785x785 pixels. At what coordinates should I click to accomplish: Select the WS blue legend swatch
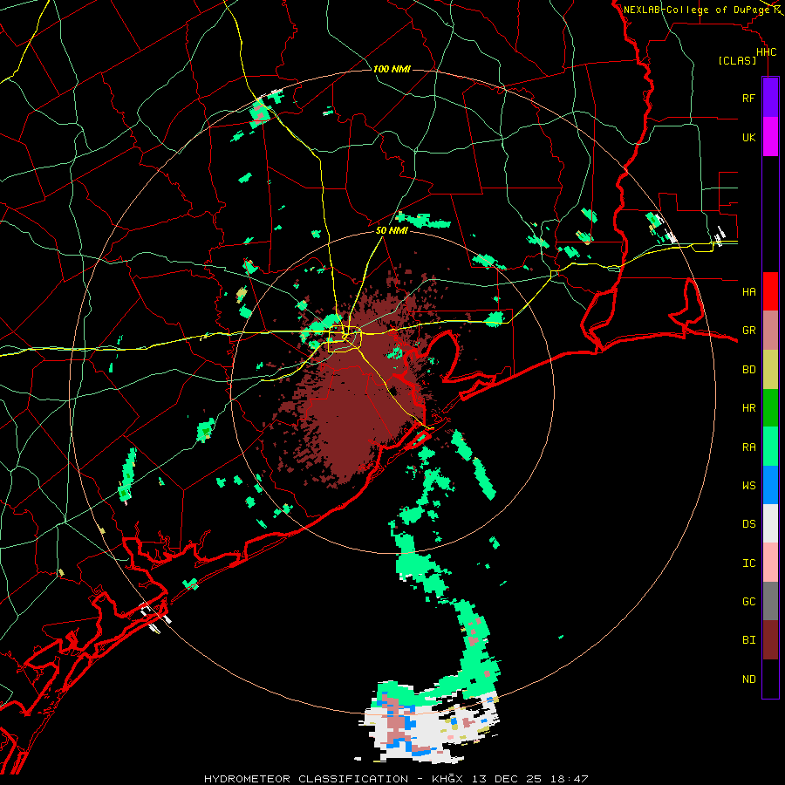(770, 485)
